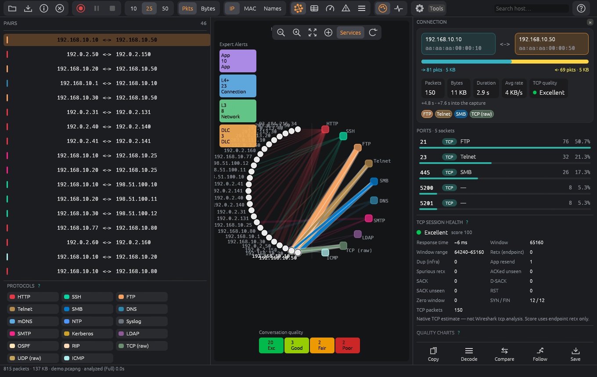This screenshot has height=377, width=597.
Task: Follow the selected stream
Action: [x=540, y=354]
